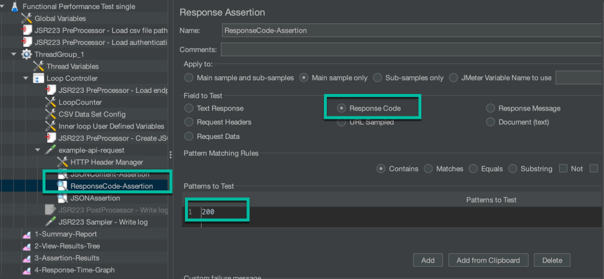Image resolution: width=604 pixels, height=279 pixels.
Task: Enable the Not checkbox
Action: click(x=563, y=168)
